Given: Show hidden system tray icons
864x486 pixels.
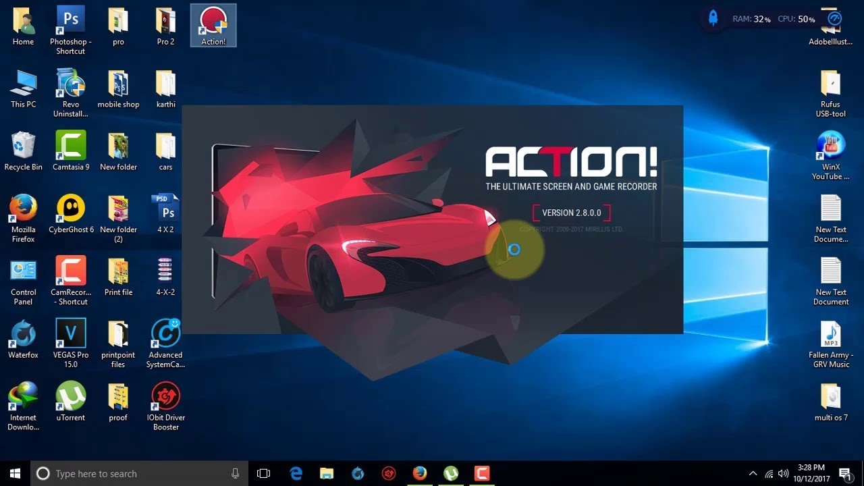Looking at the screenshot, I should click(753, 473).
